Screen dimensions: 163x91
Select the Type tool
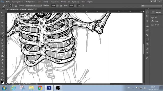[2, 63]
